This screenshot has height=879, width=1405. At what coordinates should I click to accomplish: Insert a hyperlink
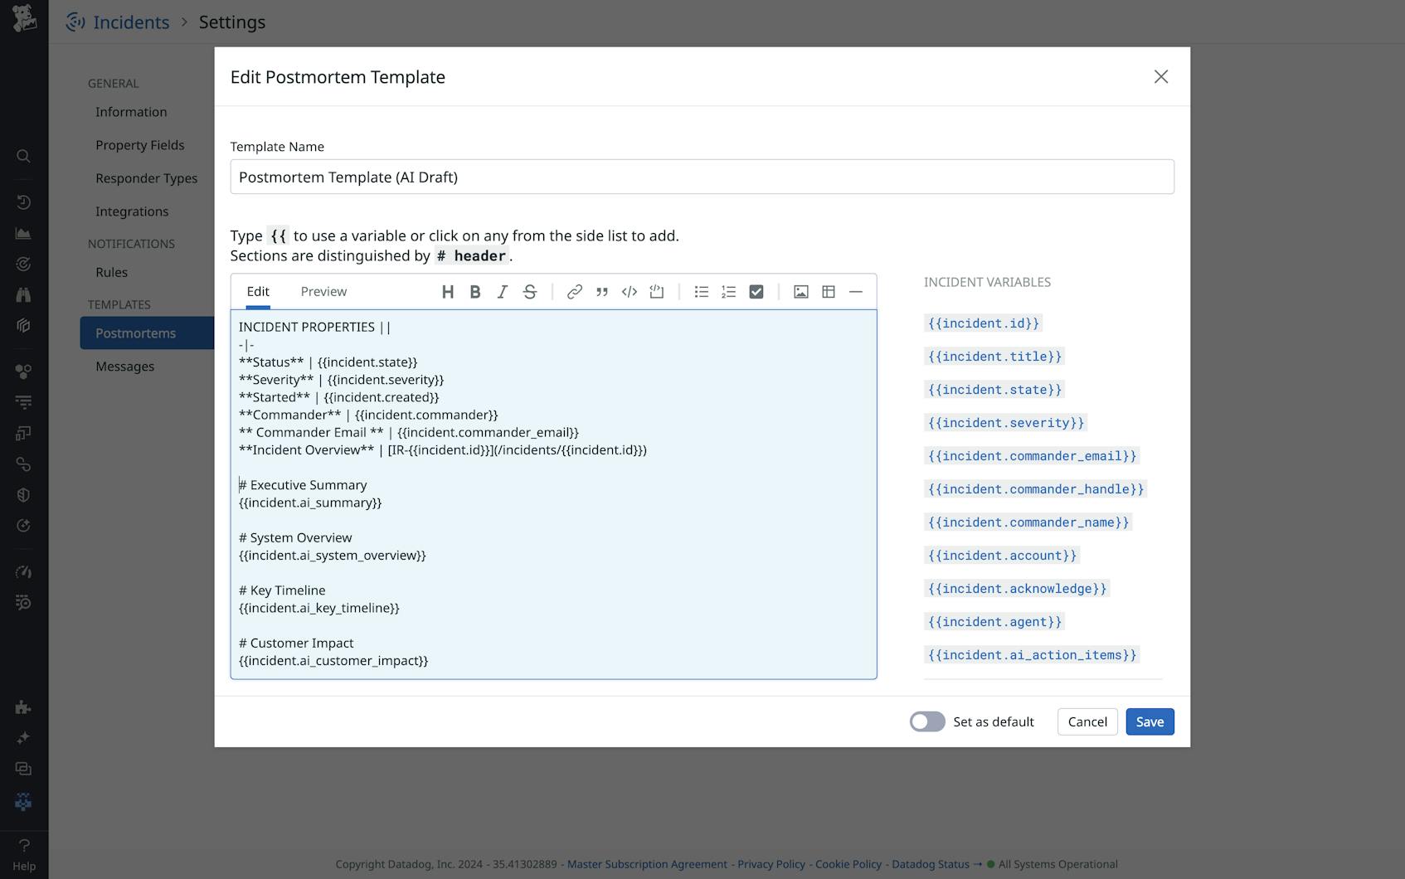click(x=575, y=292)
